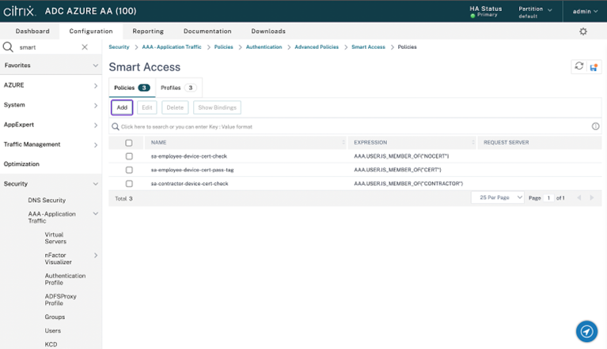Check the sa-employee-device-cert-check policy checkbox
This screenshot has width=607, height=349.
(129, 156)
